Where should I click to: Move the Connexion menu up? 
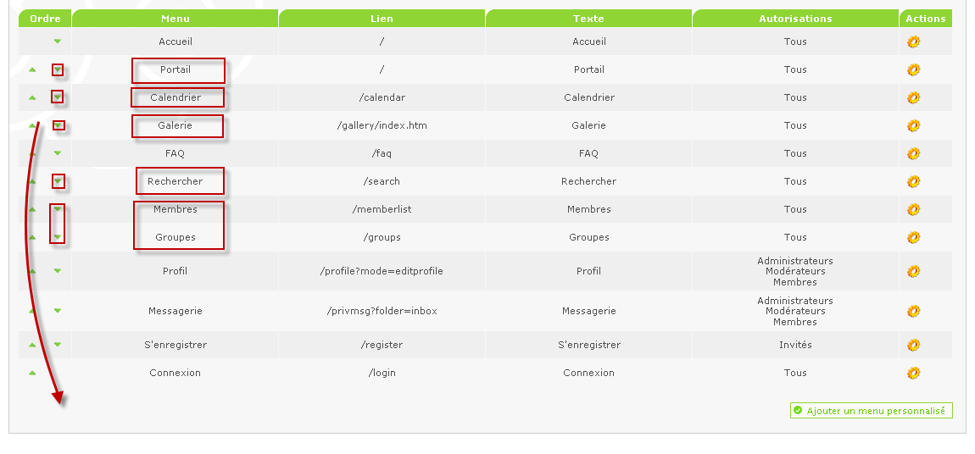click(32, 373)
